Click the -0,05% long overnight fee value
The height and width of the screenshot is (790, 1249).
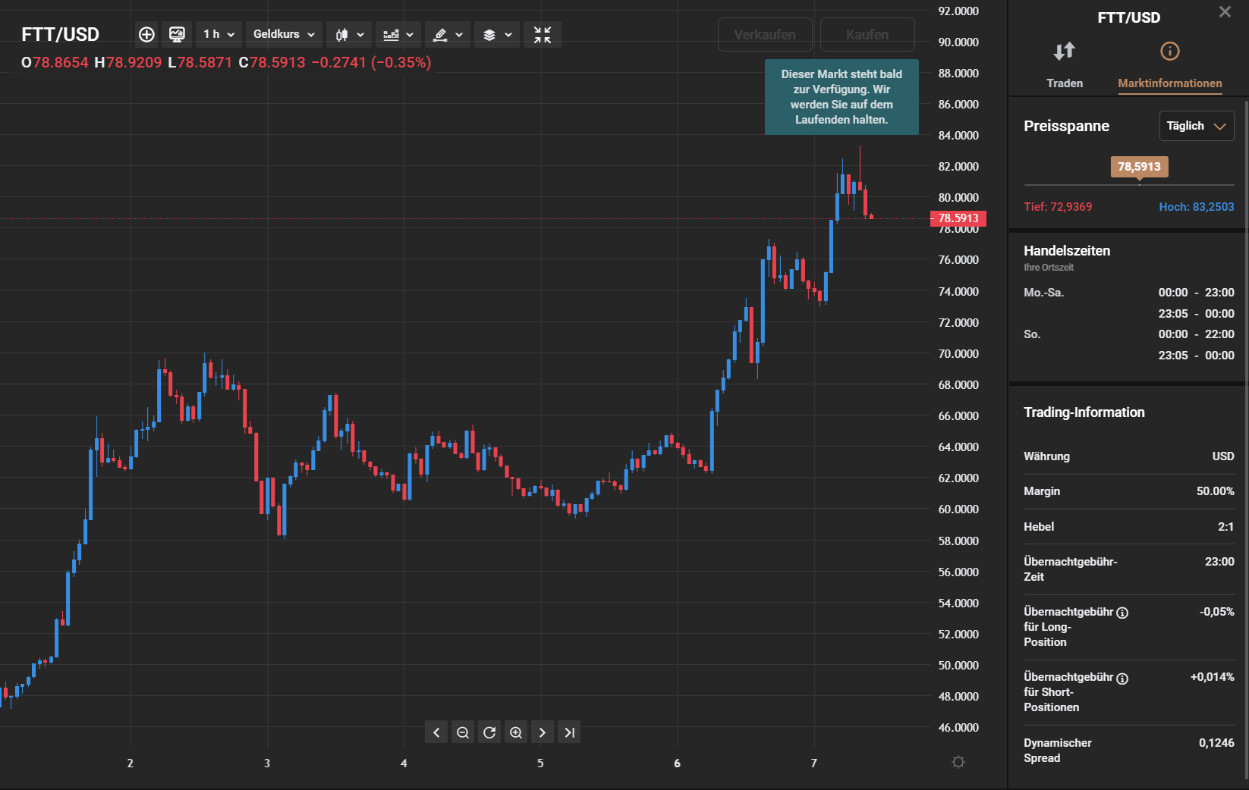point(1217,612)
